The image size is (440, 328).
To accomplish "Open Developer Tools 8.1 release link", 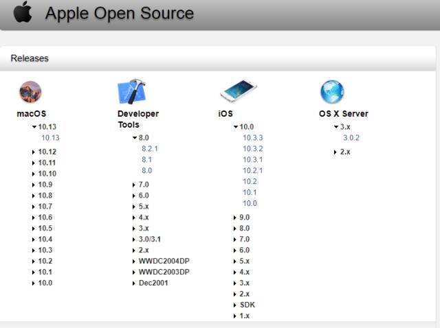I will point(146,160).
